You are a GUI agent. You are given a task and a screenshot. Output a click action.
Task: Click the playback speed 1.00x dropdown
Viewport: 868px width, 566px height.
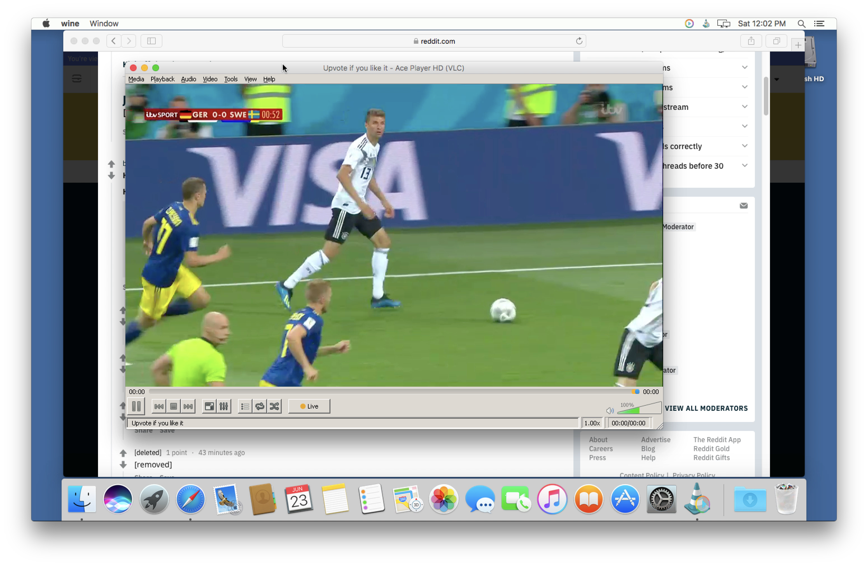click(x=592, y=423)
